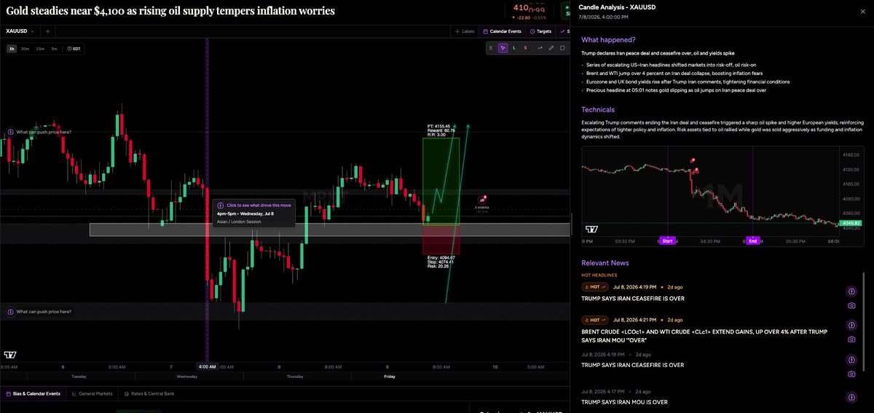Click the mini chart price label 4066.82

coord(851,223)
